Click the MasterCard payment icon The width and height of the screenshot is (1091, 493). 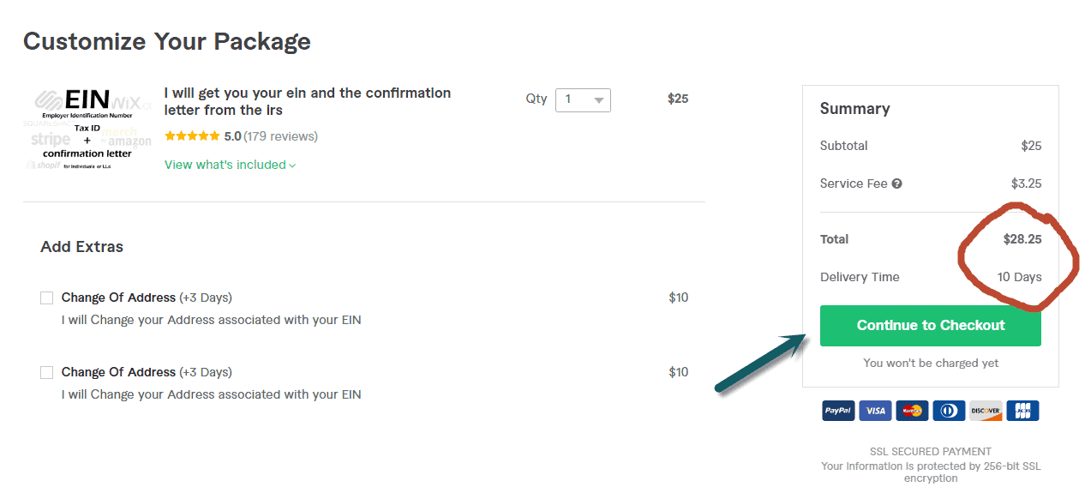(912, 411)
